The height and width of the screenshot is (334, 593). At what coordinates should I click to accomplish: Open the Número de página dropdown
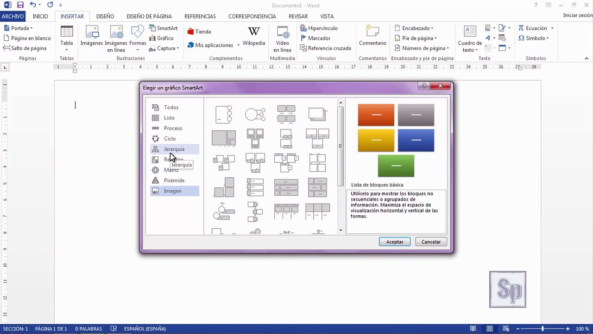coord(422,48)
